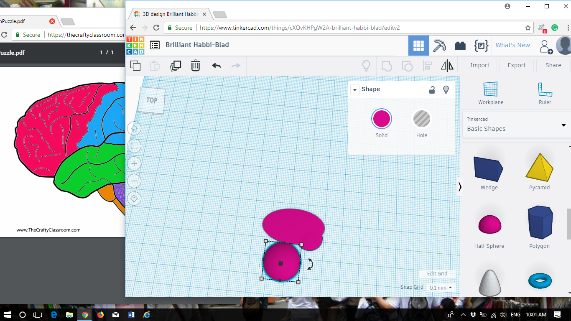
Task: Open the What's New link
Action: click(512, 45)
